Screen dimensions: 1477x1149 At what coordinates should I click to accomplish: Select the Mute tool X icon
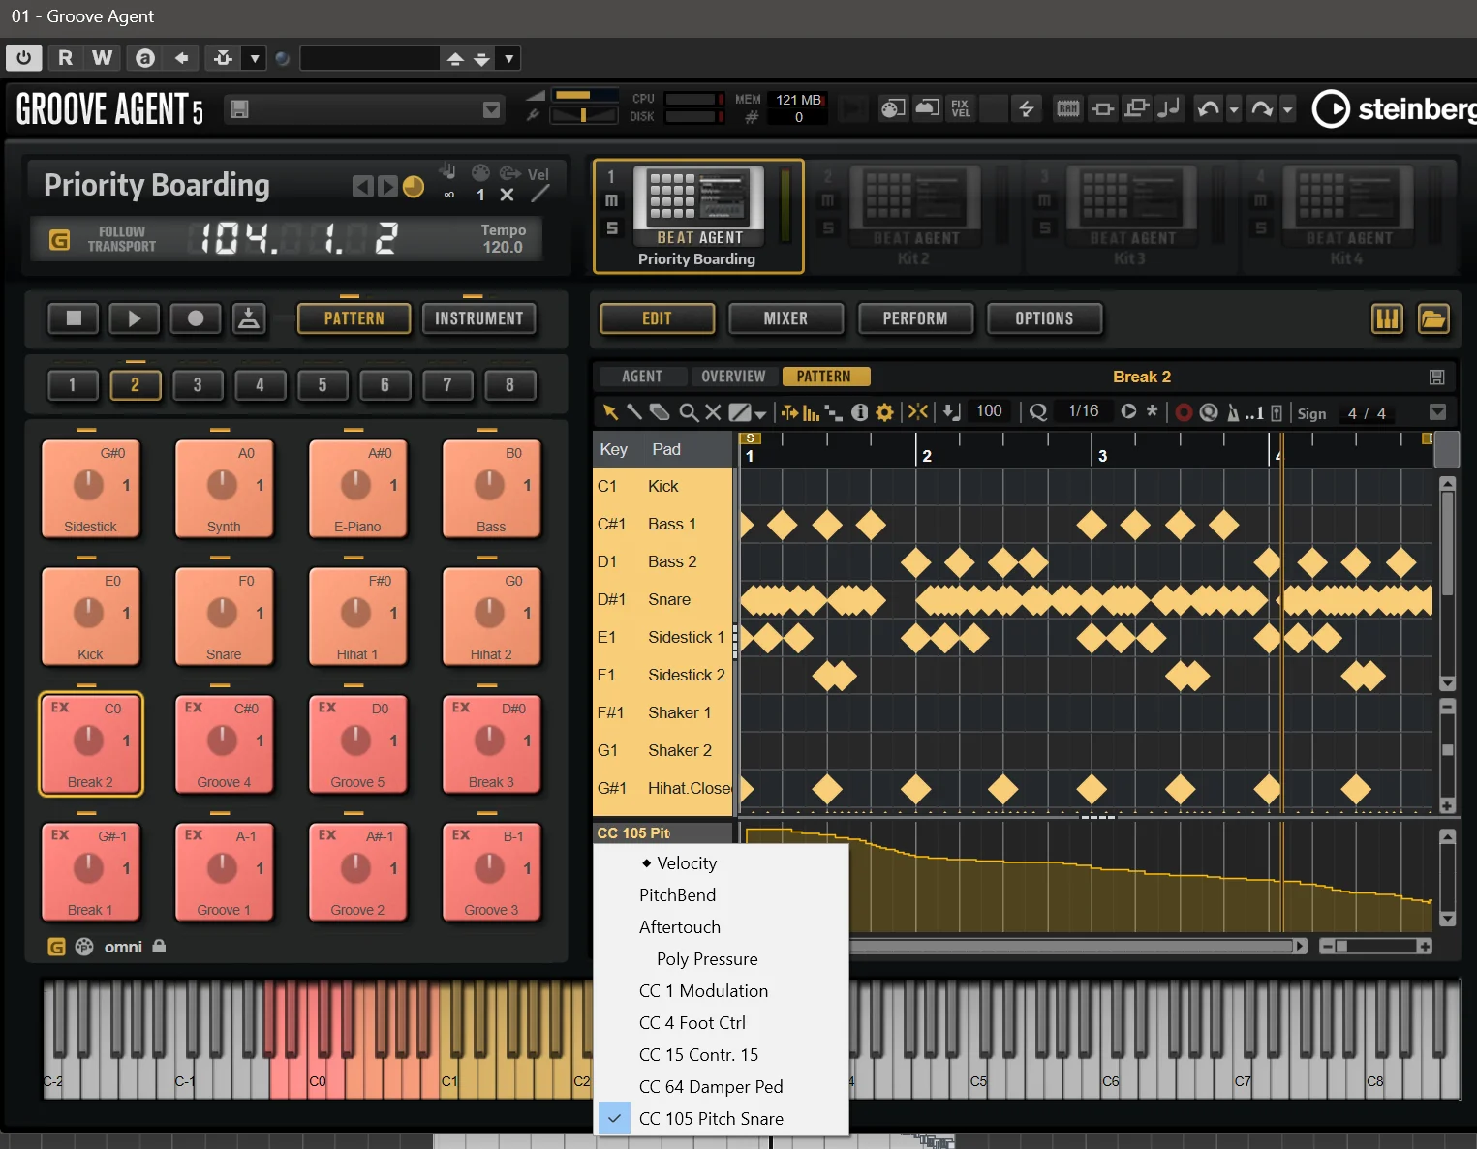tap(713, 412)
